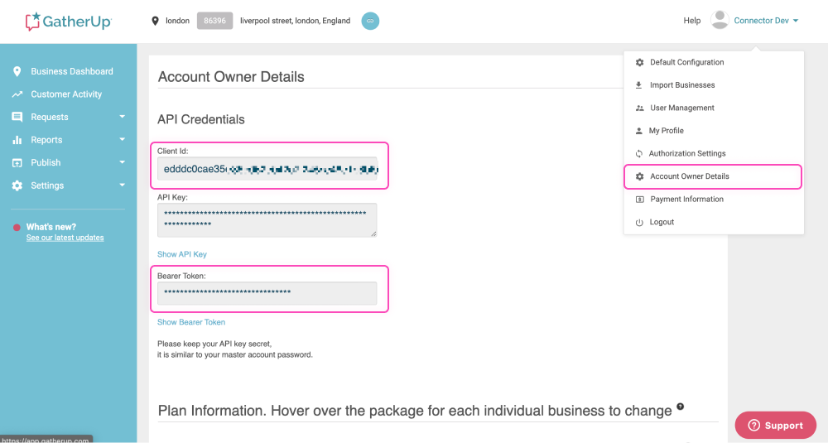Select Account Owner Details menu item
Image resolution: width=828 pixels, height=443 pixels.
point(689,176)
